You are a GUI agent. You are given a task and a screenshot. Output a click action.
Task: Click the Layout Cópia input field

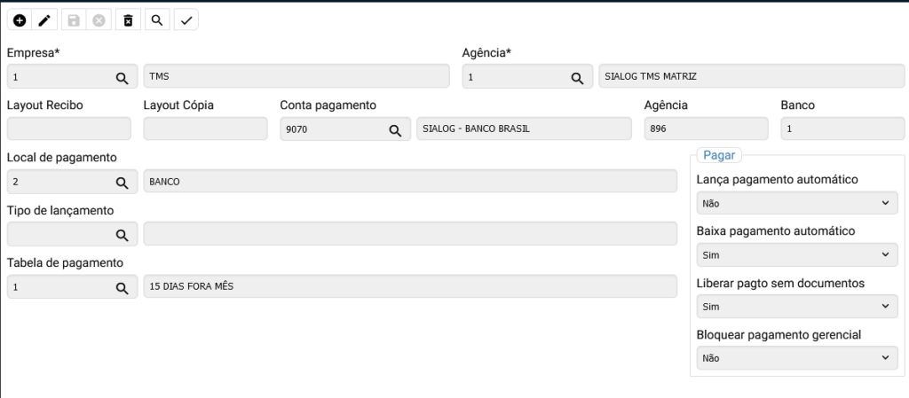205,129
